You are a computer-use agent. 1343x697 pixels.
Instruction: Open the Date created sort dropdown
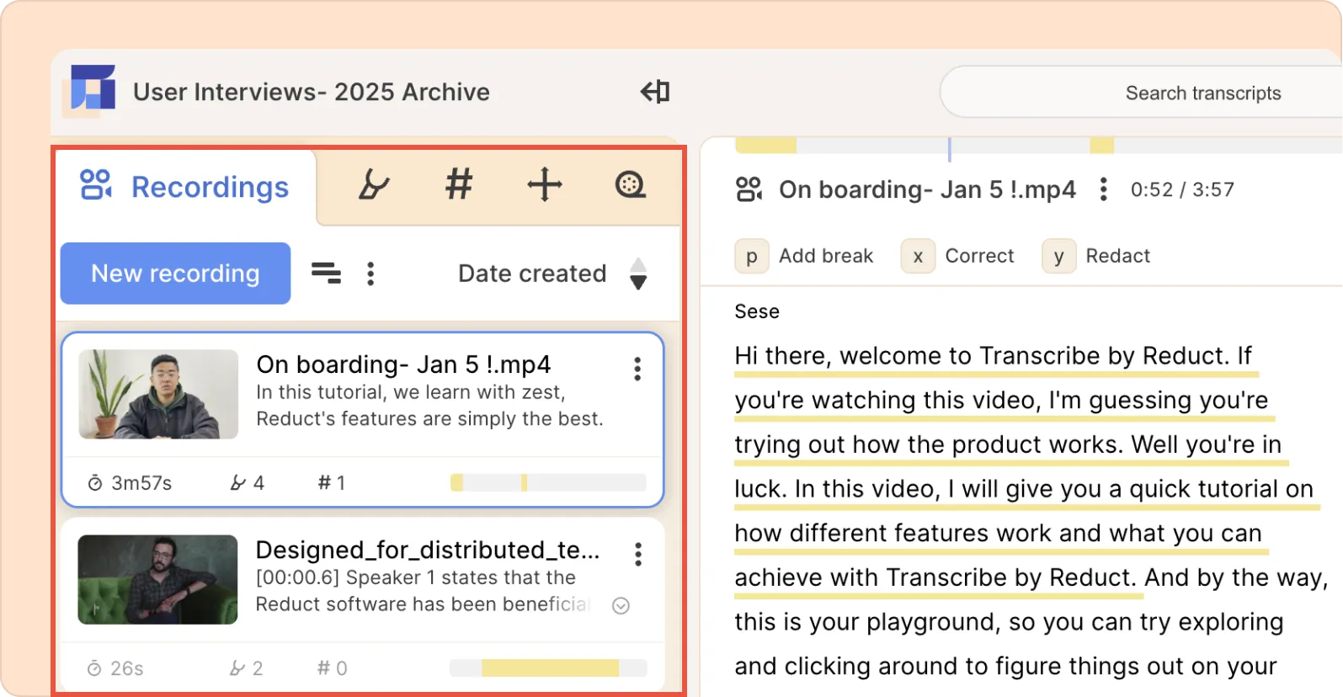(x=532, y=274)
